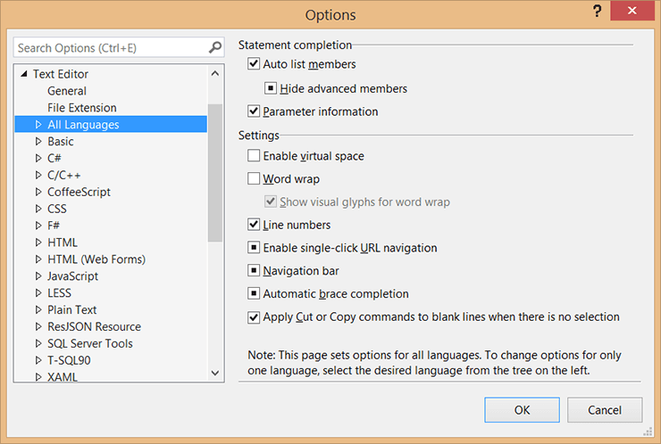Select the CSS language item
The image size is (661, 444).
[x=57, y=209]
